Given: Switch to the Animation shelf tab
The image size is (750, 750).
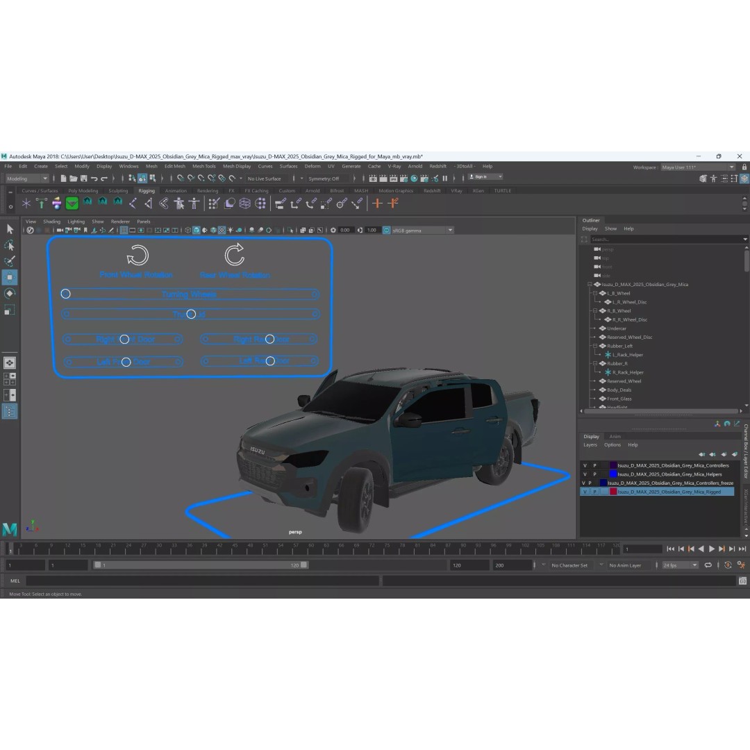Looking at the screenshot, I should (x=176, y=191).
